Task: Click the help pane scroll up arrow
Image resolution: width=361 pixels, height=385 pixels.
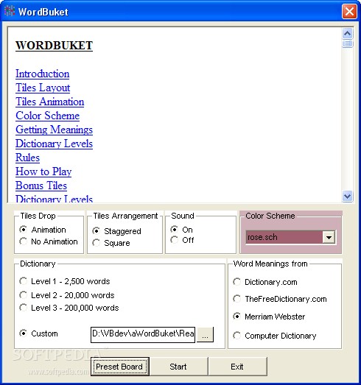Action: click(x=348, y=33)
